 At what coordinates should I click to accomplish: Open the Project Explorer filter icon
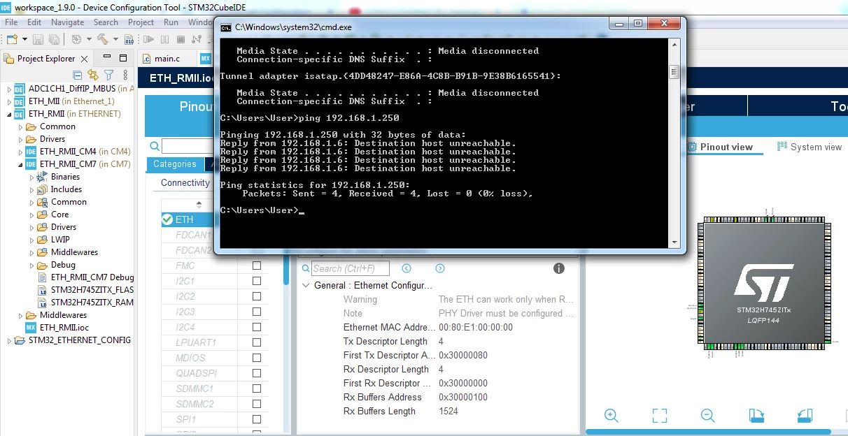pos(108,75)
